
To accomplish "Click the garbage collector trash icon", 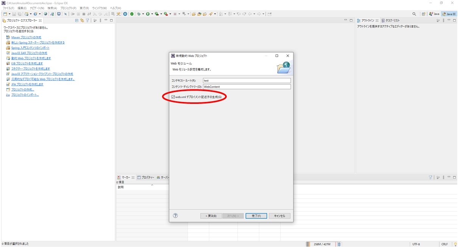I will tap(339, 244).
